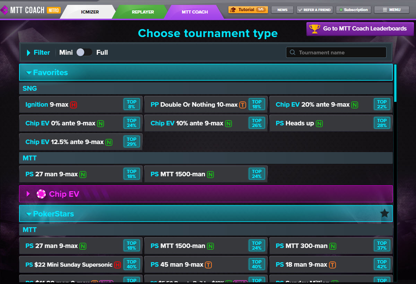Select the MTT COACH tab
The width and height of the screenshot is (416, 284).
click(195, 12)
